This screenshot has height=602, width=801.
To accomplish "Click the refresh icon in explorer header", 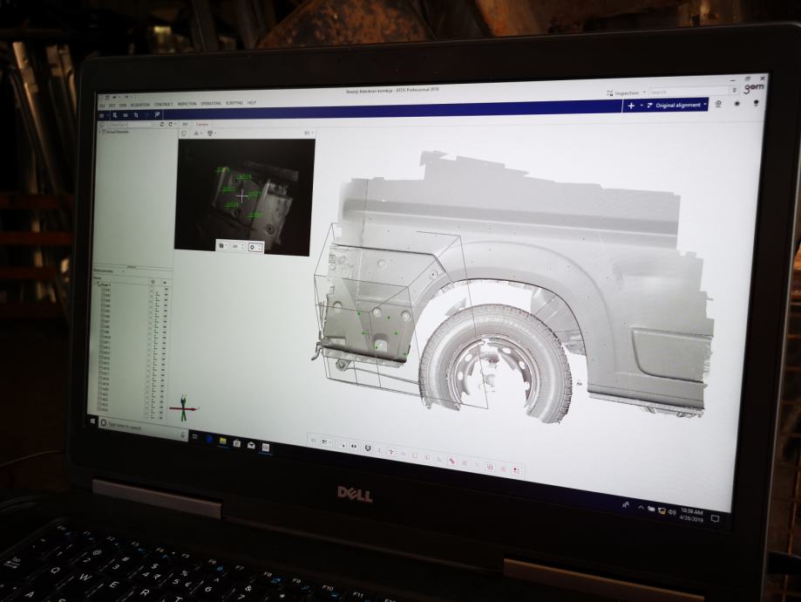I will (162, 124).
